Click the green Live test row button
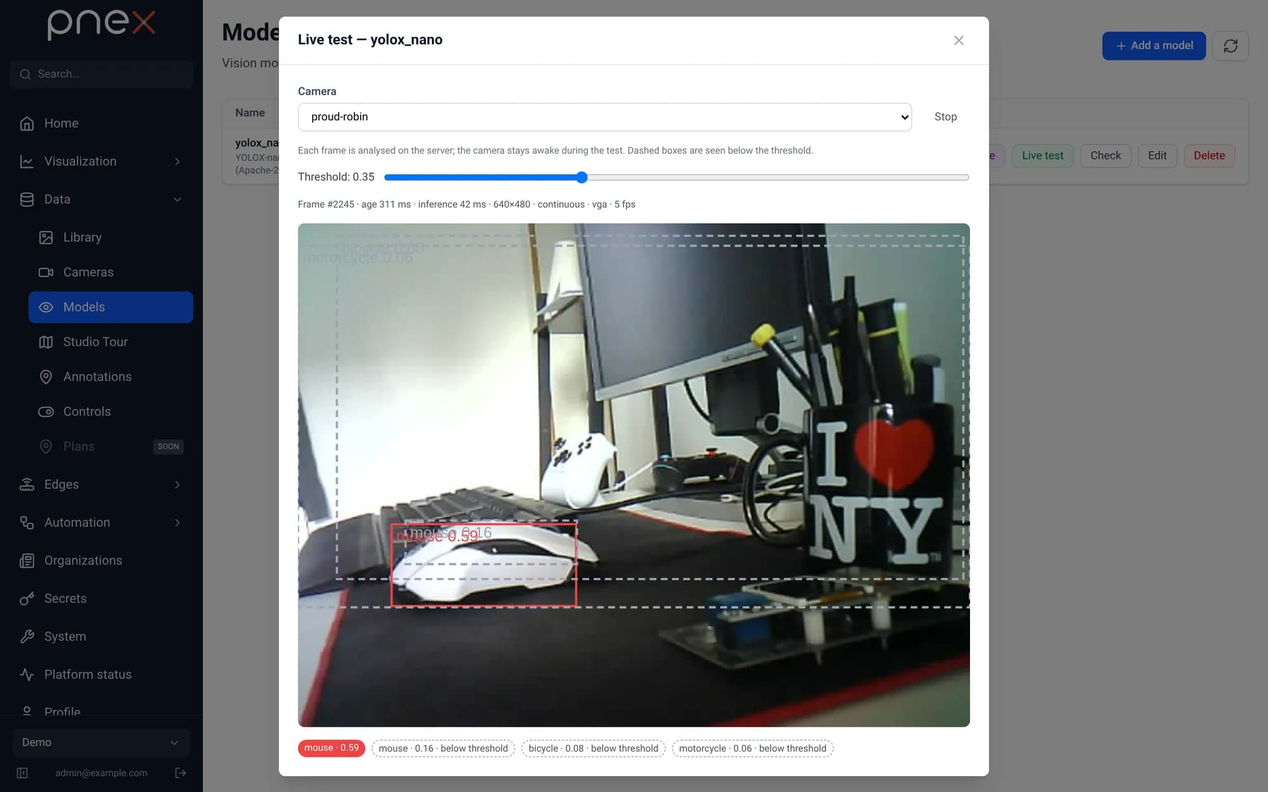1268x792 pixels. (1042, 156)
